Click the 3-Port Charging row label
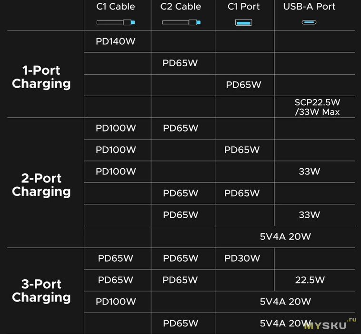The image size is (361, 334). point(41,291)
